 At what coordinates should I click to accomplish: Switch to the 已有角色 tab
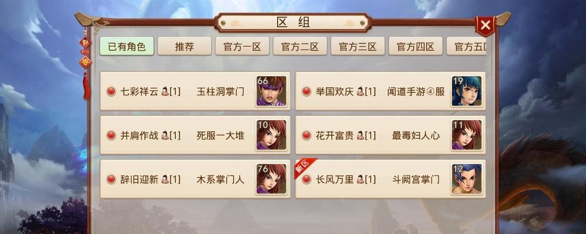(x=127, y=46)
